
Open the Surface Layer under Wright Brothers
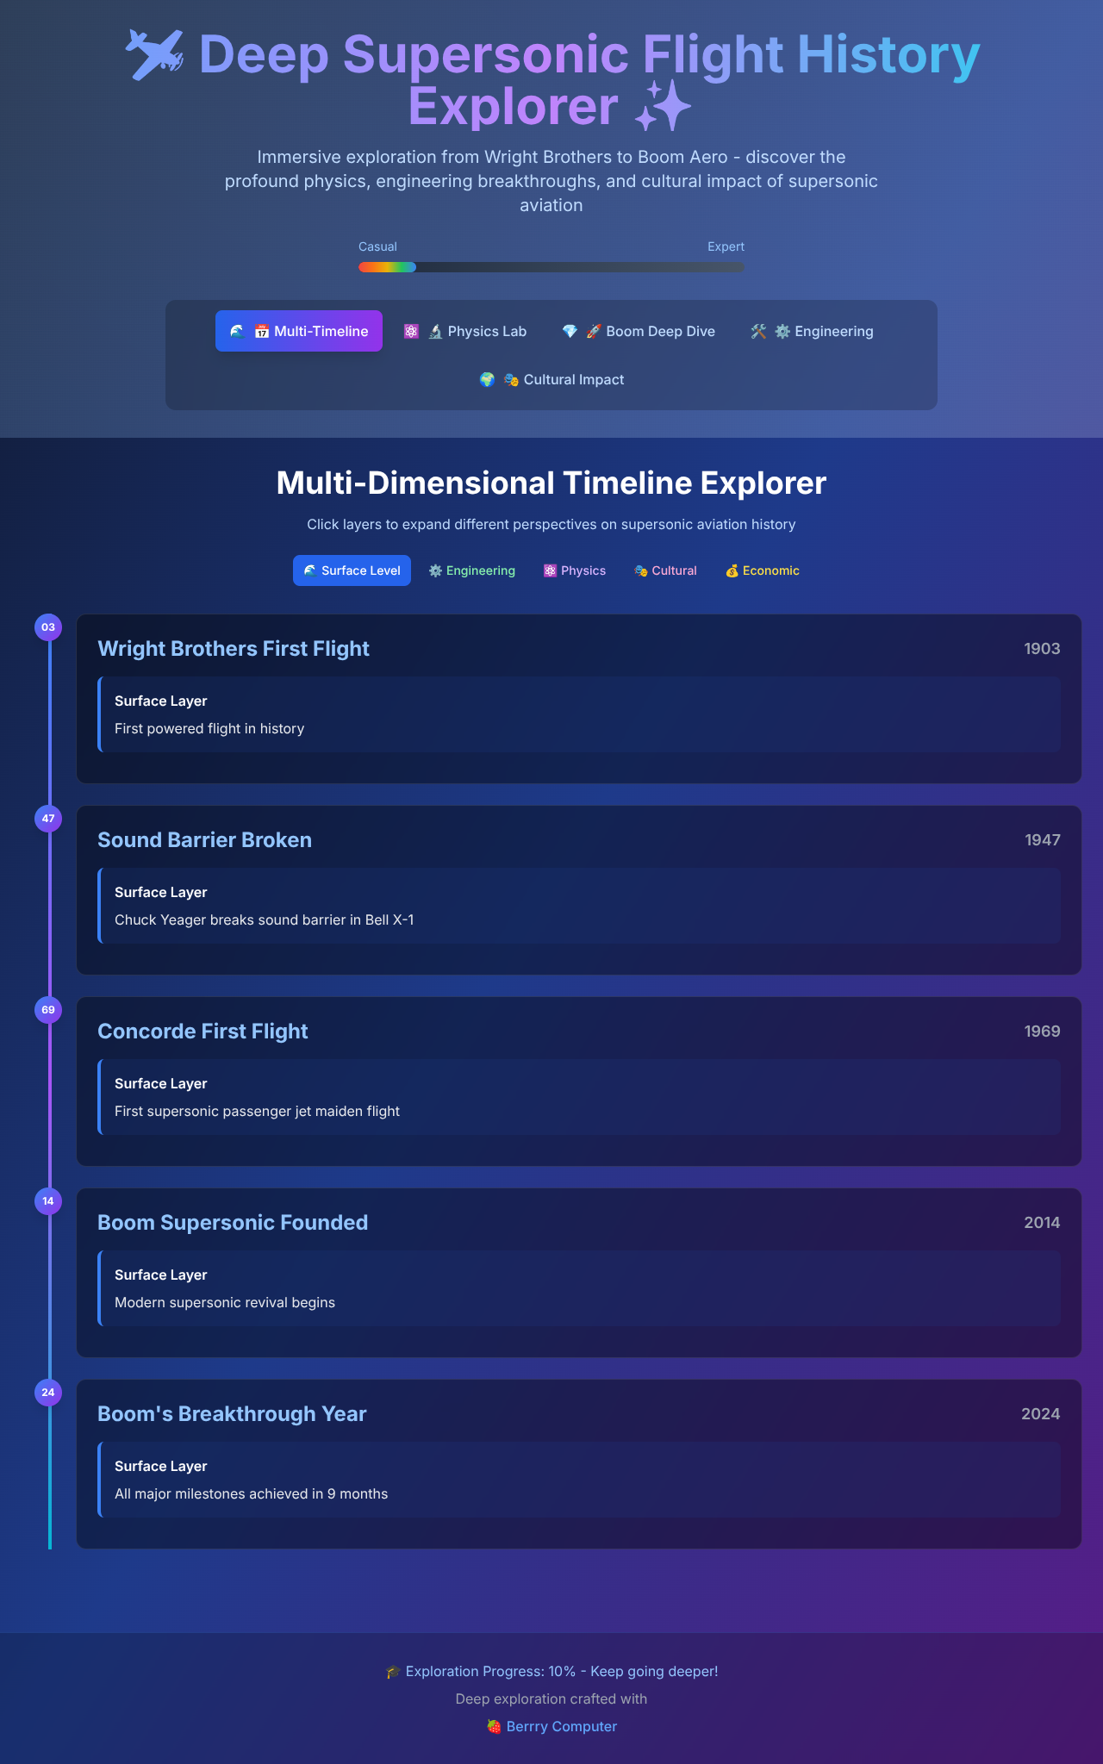pyautogui.click(x=579, y=714)
